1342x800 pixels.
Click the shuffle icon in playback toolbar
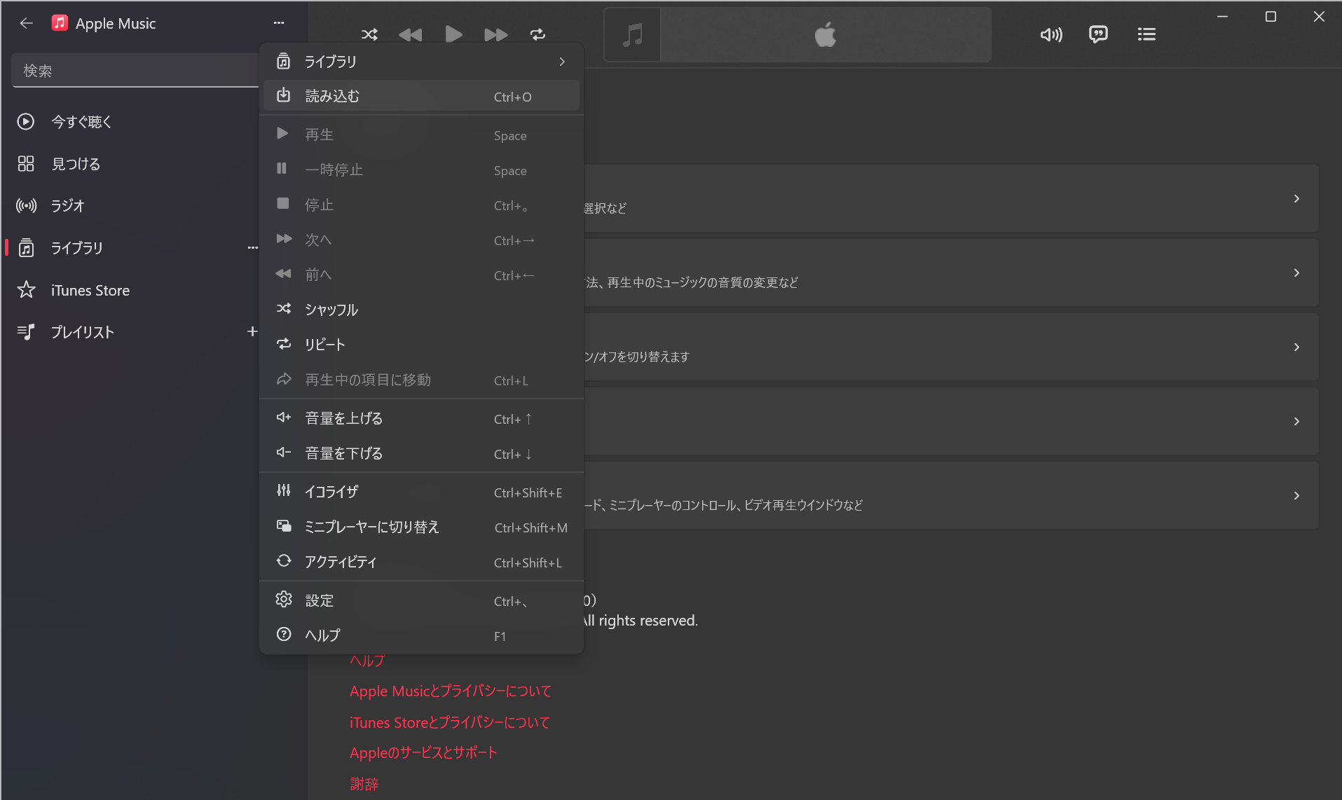(369, 34)
